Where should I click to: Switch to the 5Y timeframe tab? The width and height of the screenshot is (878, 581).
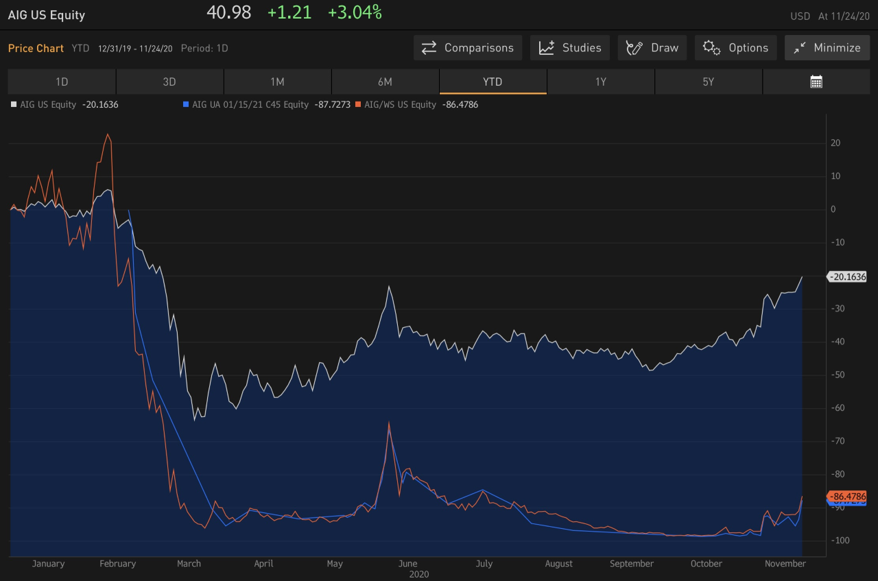click(x=709, y=82)
